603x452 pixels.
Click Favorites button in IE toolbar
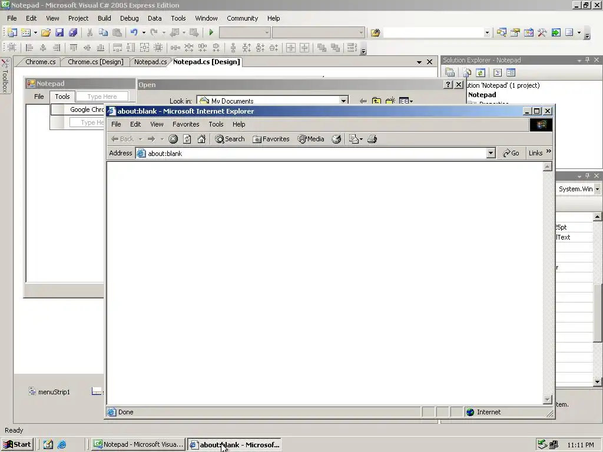[271, 139]
